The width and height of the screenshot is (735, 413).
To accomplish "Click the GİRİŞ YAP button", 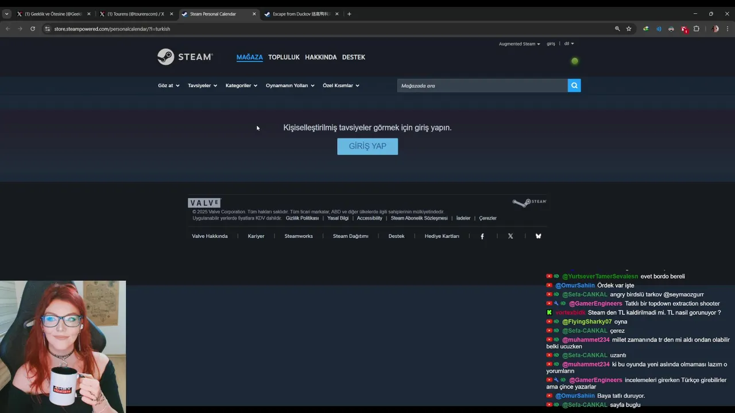I will coord(367,146).
